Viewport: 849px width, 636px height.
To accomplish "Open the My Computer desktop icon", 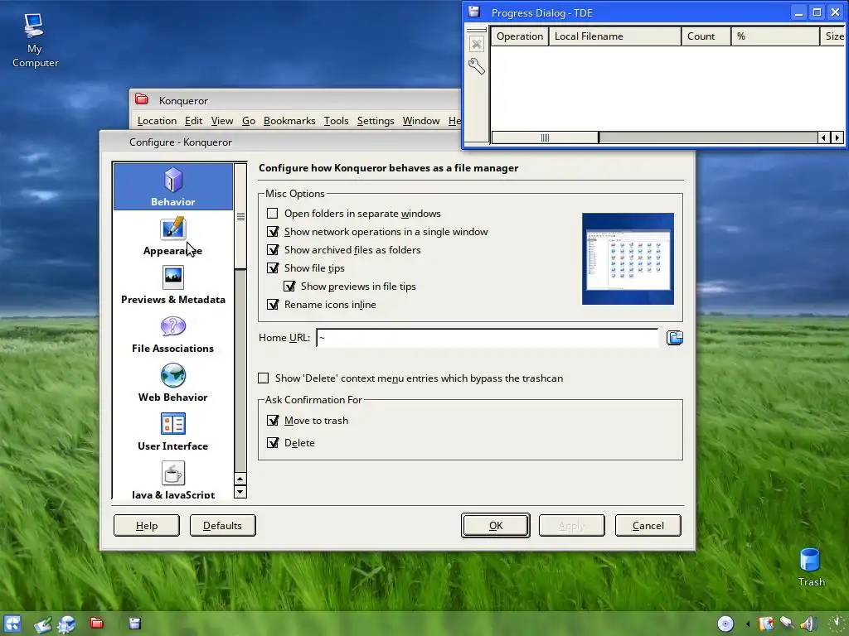I will pos(35,41).
